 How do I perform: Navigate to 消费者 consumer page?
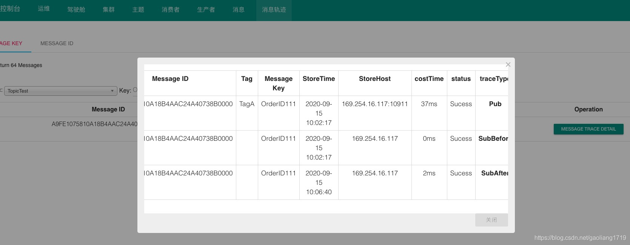(x=171, y=9)
